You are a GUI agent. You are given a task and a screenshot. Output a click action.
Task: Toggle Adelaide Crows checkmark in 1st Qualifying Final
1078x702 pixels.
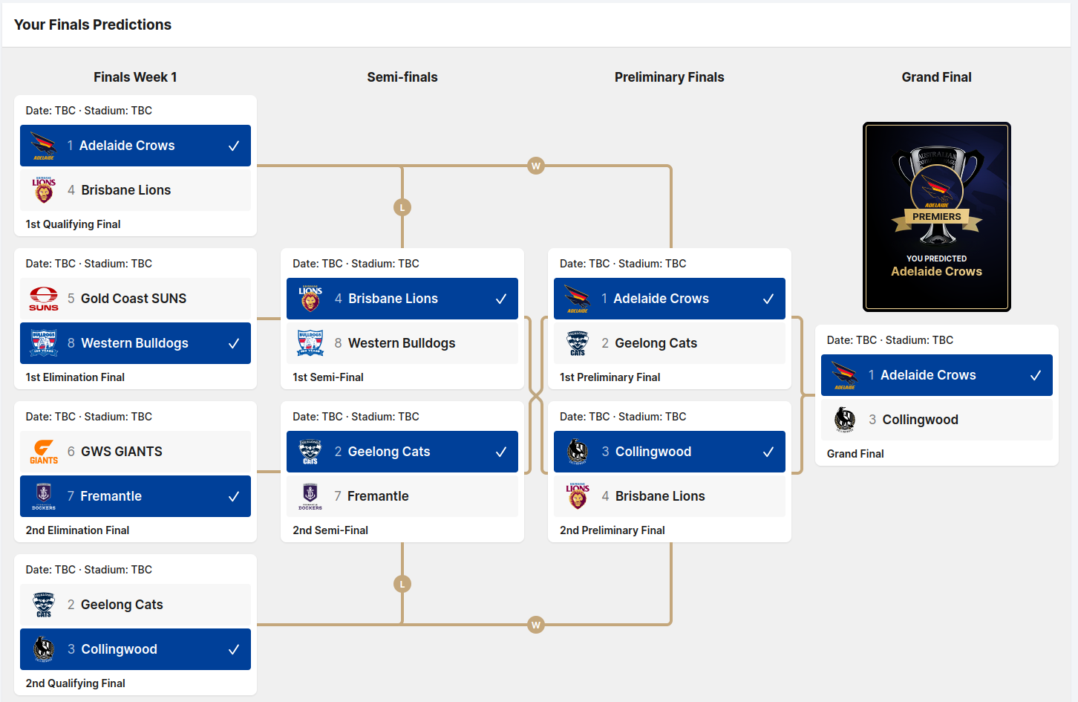coord(234,146)
